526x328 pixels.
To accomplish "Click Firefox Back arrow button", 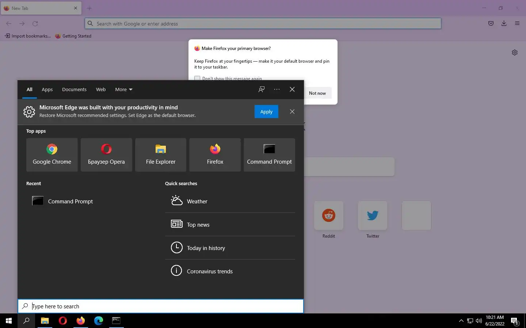I will pyautogui.click(x=9, y=24).
